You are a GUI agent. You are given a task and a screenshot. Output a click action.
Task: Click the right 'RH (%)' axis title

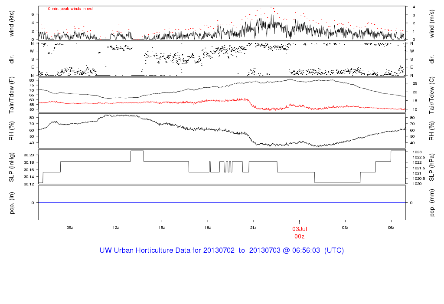pyautogui.click(x=431, y=131)
